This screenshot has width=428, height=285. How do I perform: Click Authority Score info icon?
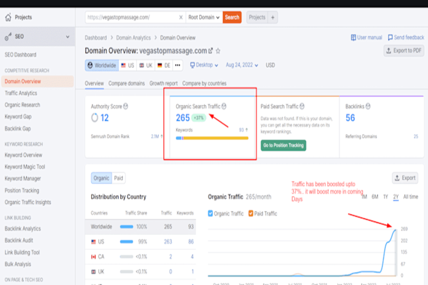125,106
